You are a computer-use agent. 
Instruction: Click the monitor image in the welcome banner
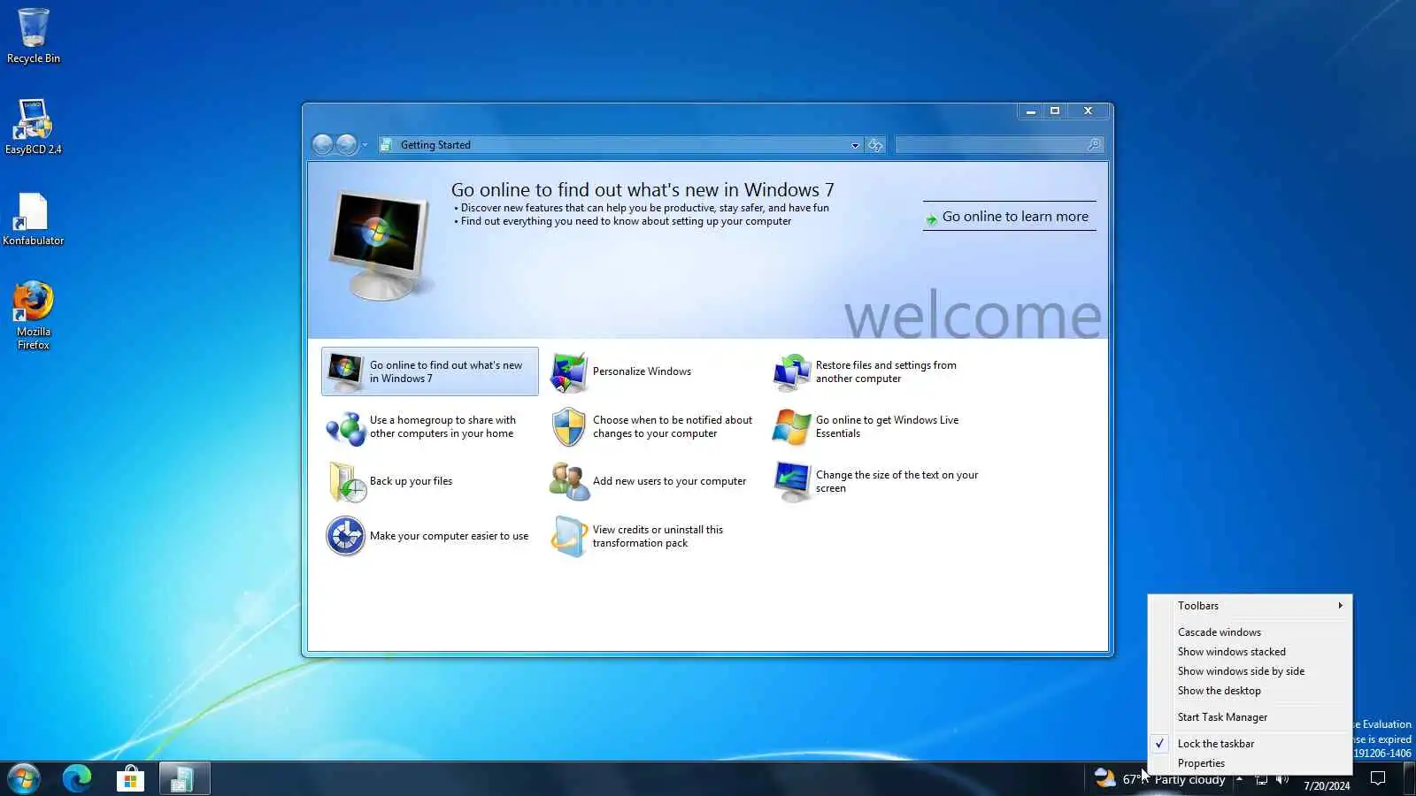click(381, 245)
